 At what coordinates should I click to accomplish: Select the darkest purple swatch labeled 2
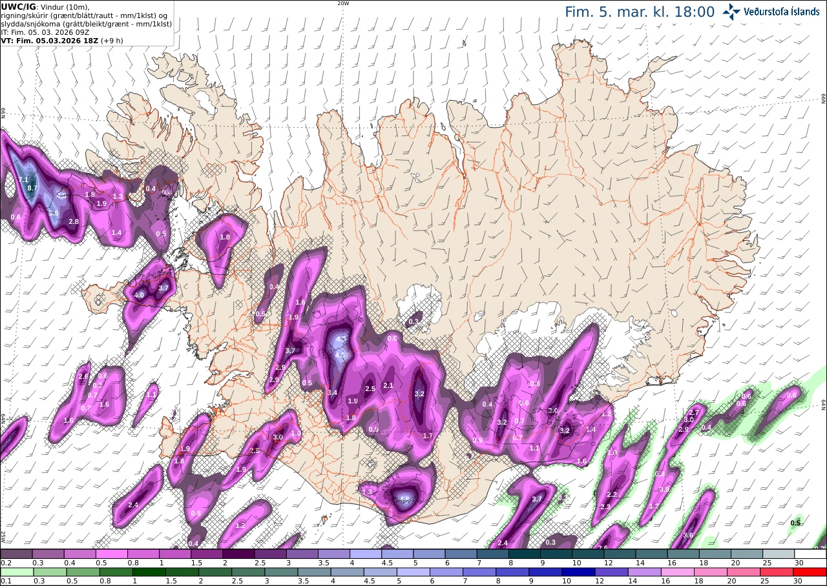pos(238,554)
